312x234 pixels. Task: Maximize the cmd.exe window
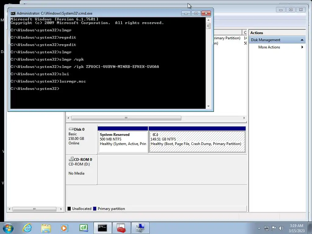196,13
